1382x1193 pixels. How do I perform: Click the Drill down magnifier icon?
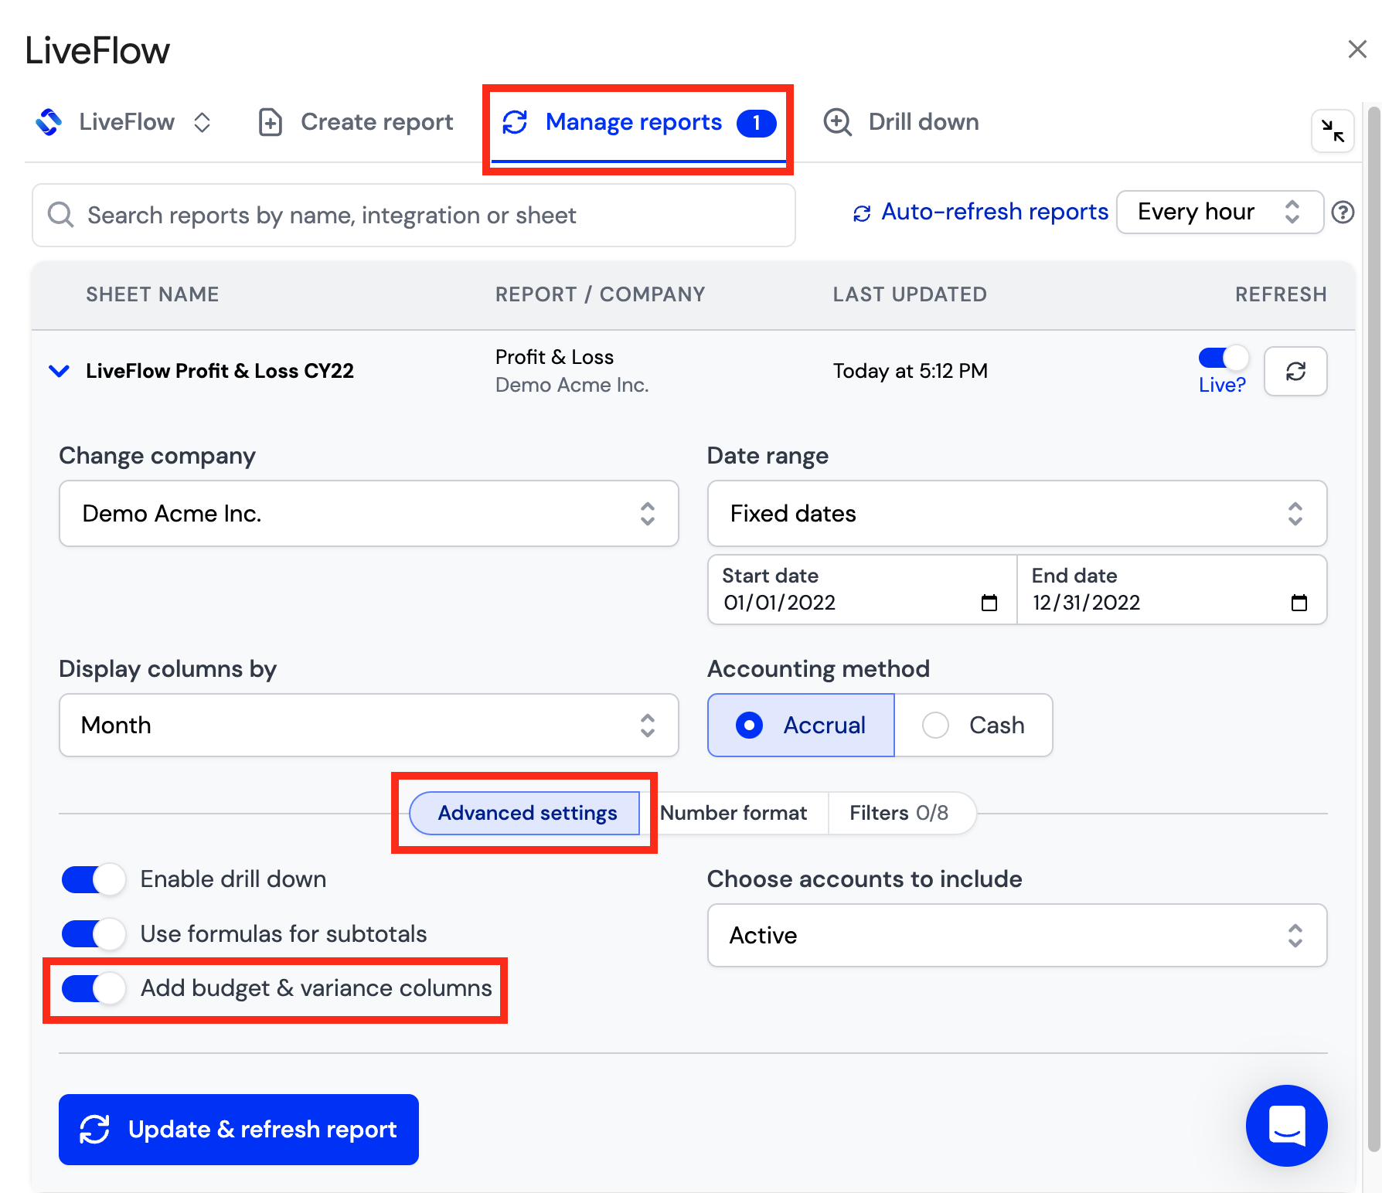837,122
